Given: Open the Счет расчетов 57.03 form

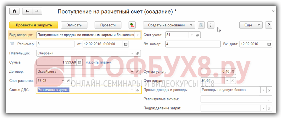Looking at the screenshot, I should (69, 81).
